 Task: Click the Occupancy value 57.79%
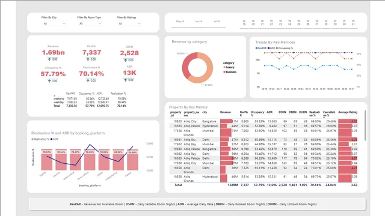[x=53, y=74]
